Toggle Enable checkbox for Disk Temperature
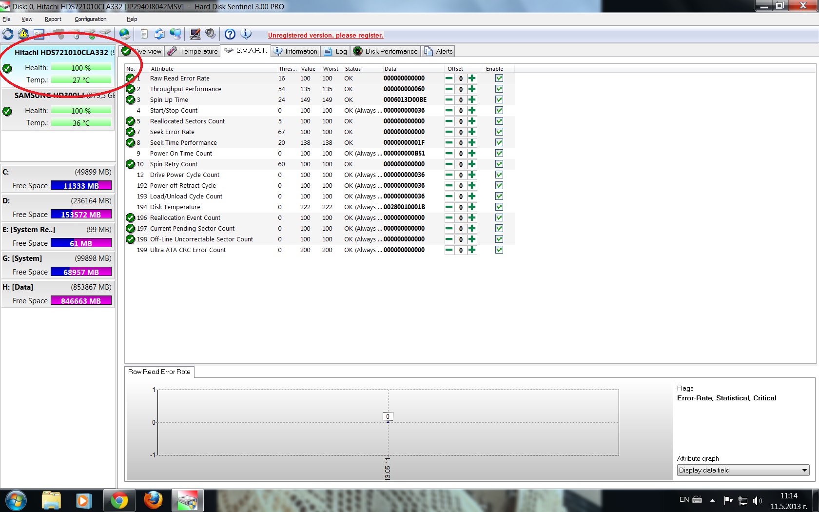This screenshot has height=512, width=819. click(499, 207)
